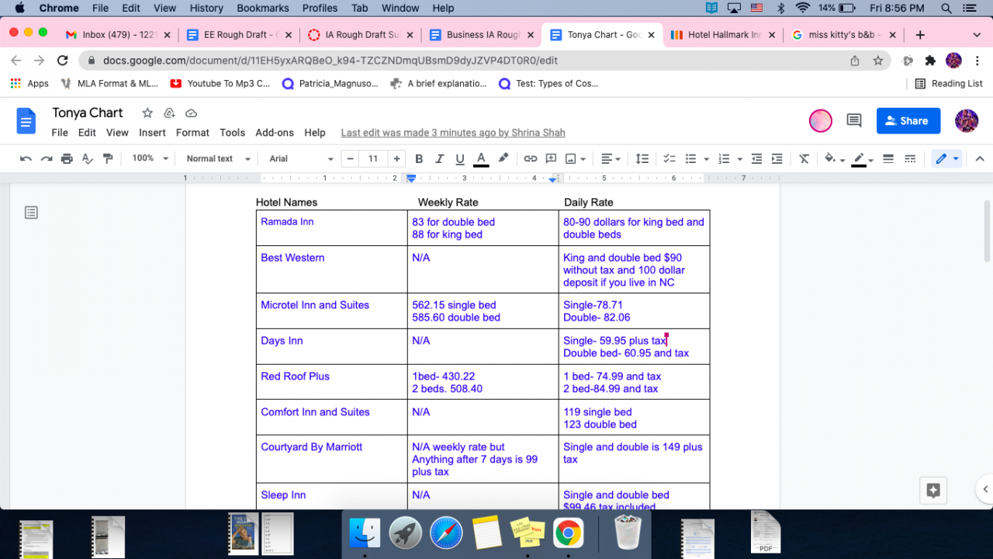Viewport: 993px width, 559px height.
Task: Increase the paragraph indent
Action: point(777,158)
